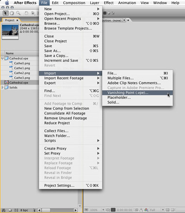Open the Composition menu
The height and width of the screenshot is (213, 185).
[x=74, y=3]
